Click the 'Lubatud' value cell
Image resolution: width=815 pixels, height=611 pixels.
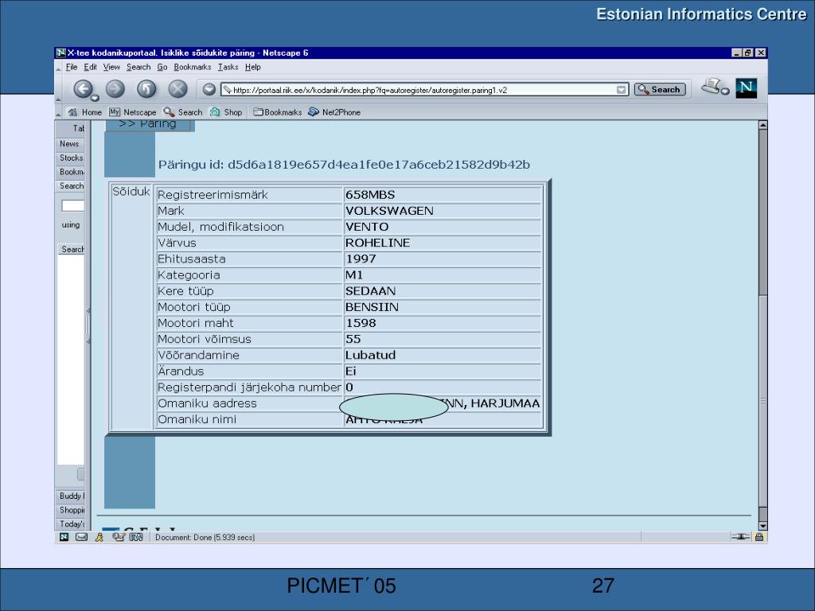click(x=443, y=356)
